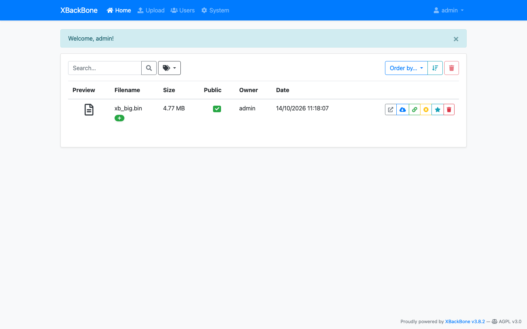This screenshot has height=329, width=527.
Task: Add a tag with green plus badge
Action: (119, 118)
